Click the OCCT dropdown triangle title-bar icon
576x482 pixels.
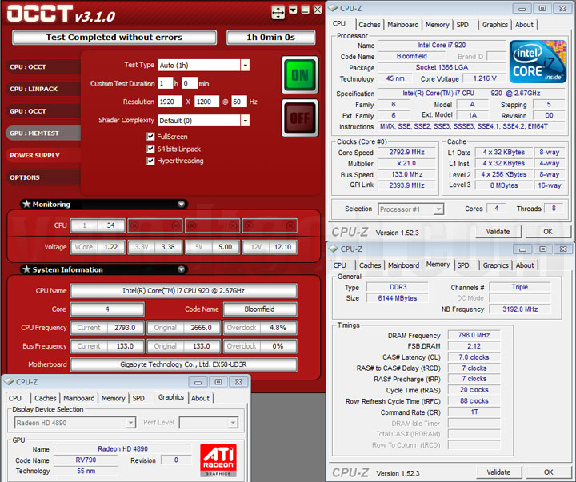tap(293, 10)
